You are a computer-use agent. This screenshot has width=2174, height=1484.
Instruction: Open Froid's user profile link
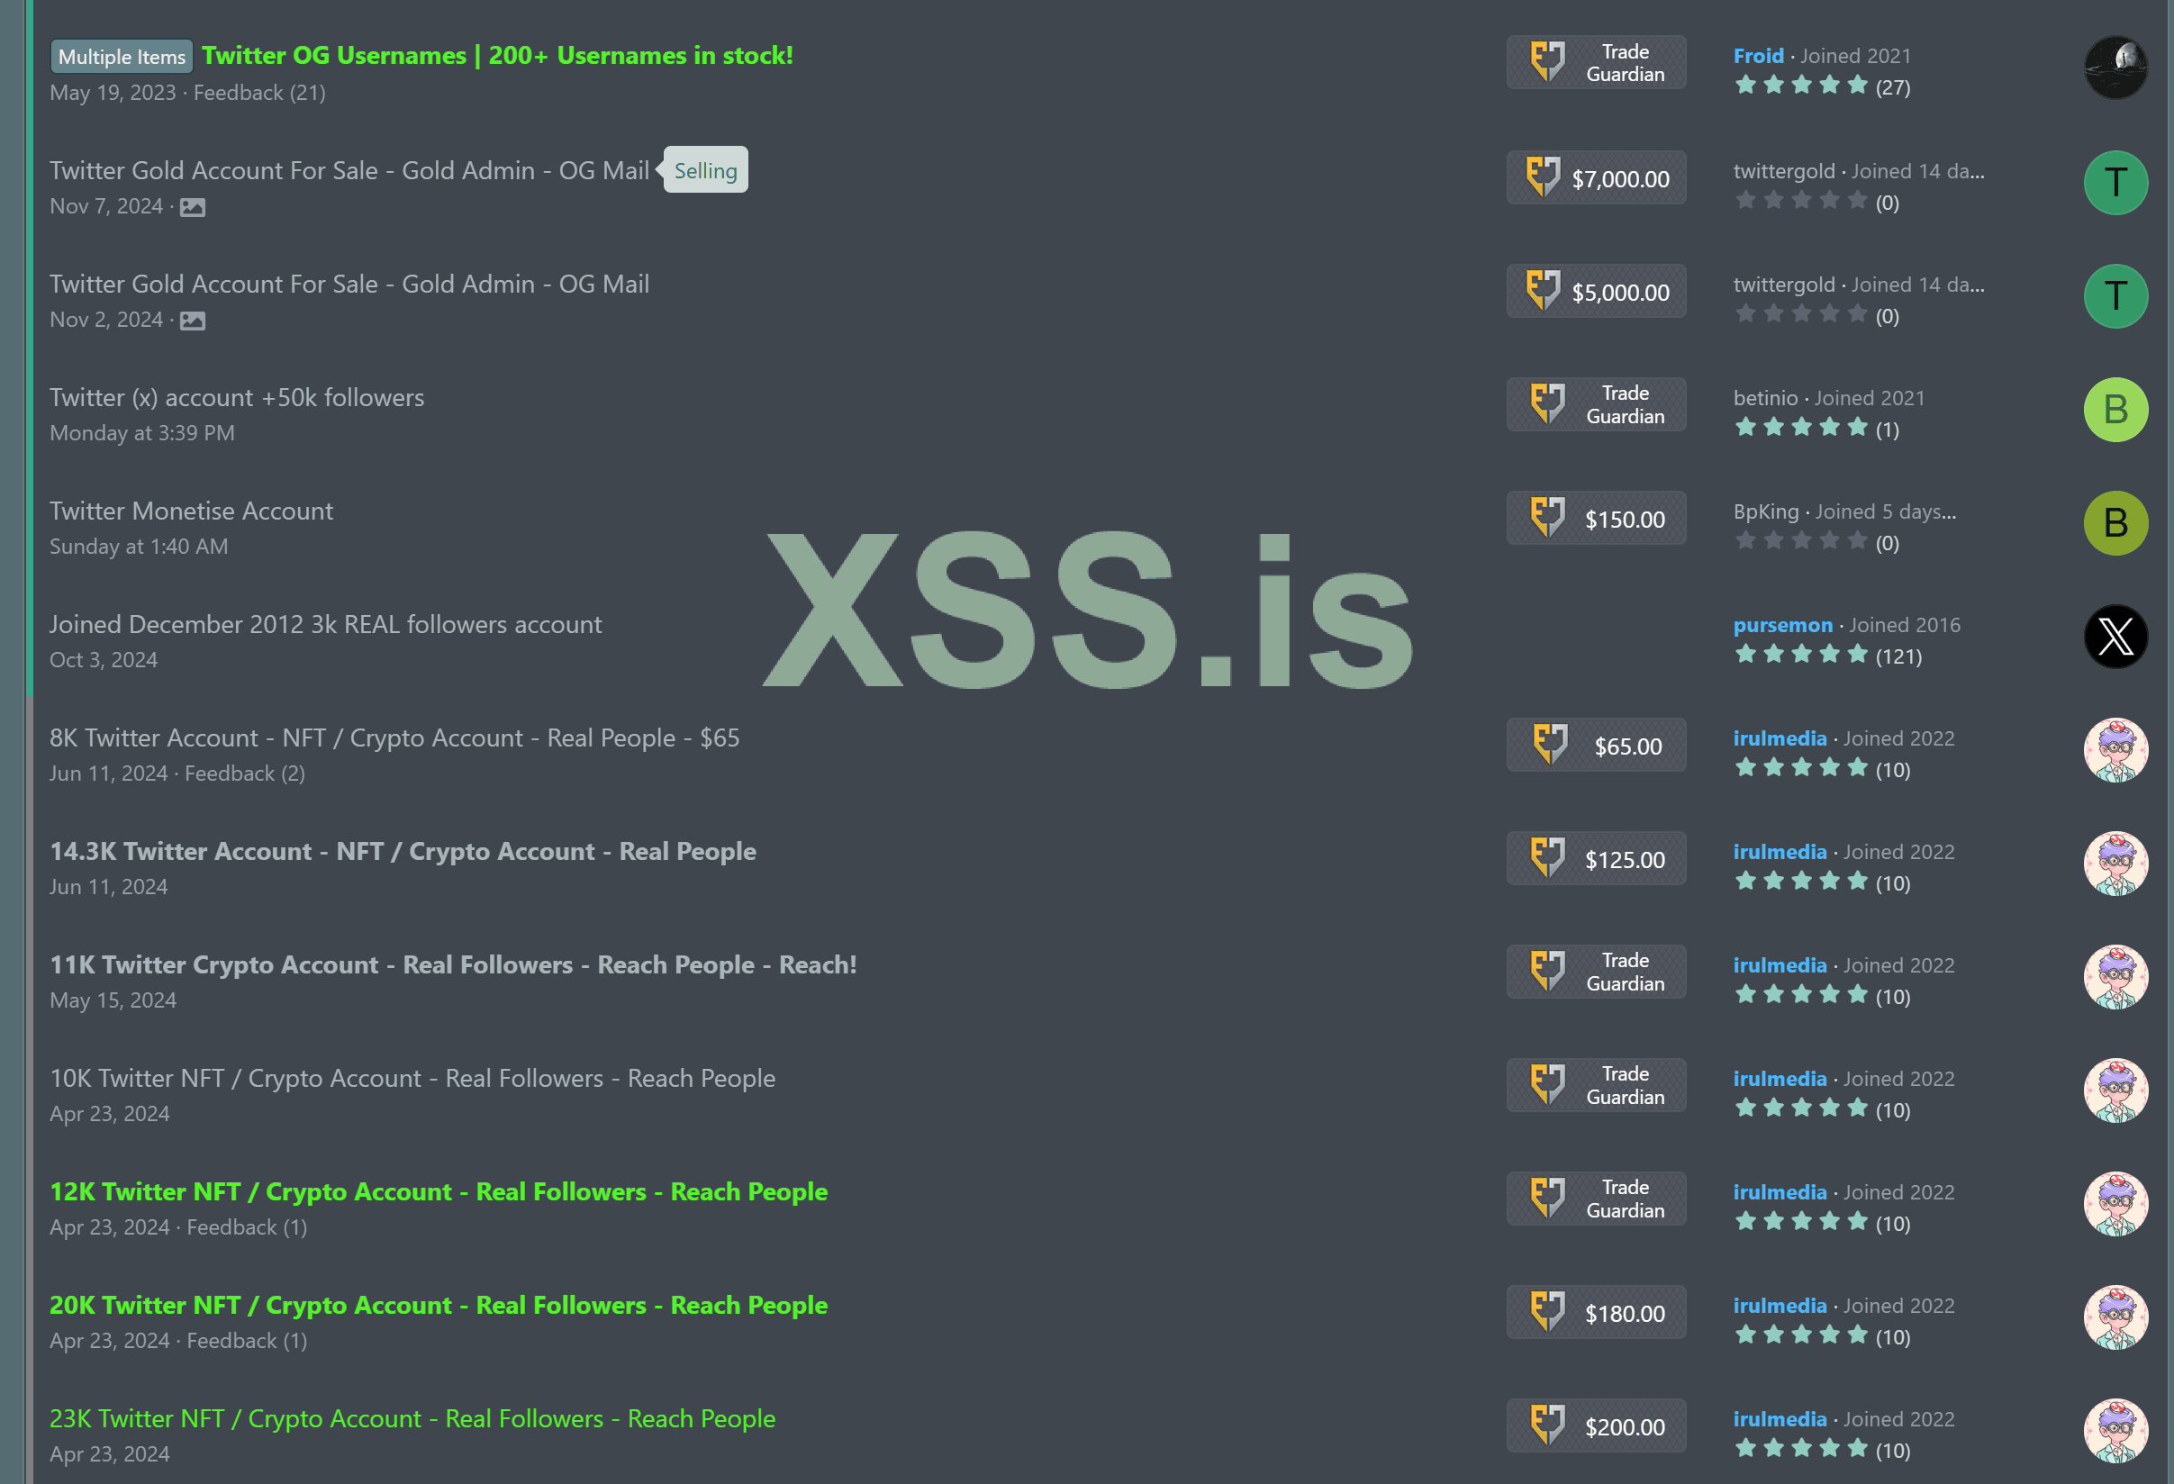coord(1758,55)
